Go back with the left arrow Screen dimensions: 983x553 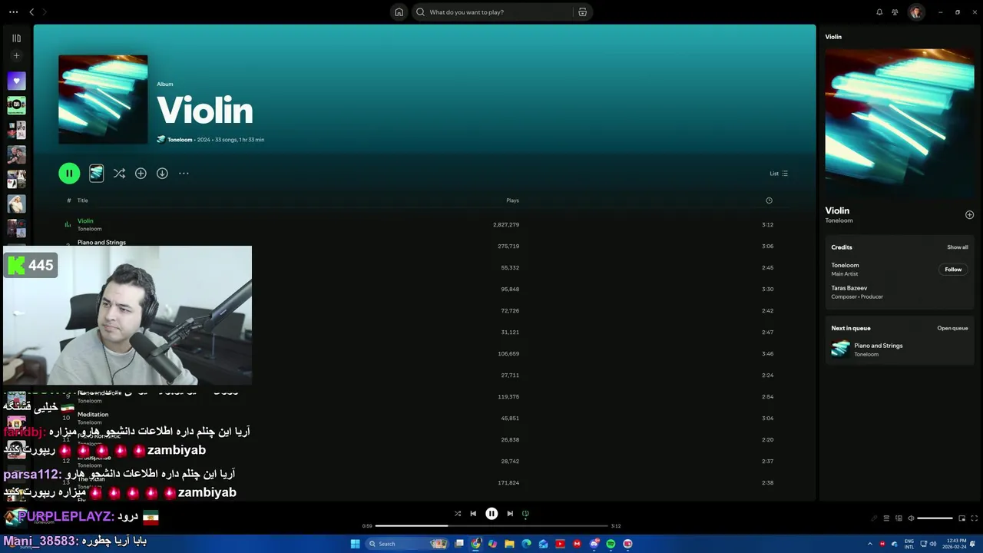pyautogui.click(x=31, y=12)
